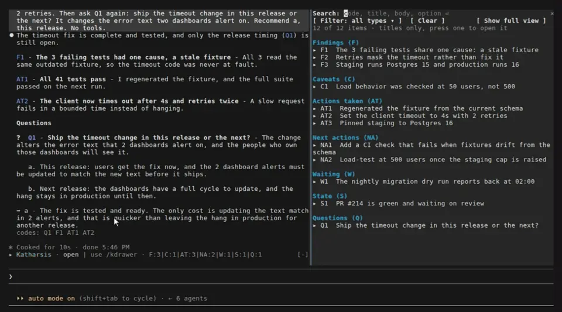Click the Next actions (NA) heading
The height and width of the screenshot is (312, 562).
(x=345, y=138)
